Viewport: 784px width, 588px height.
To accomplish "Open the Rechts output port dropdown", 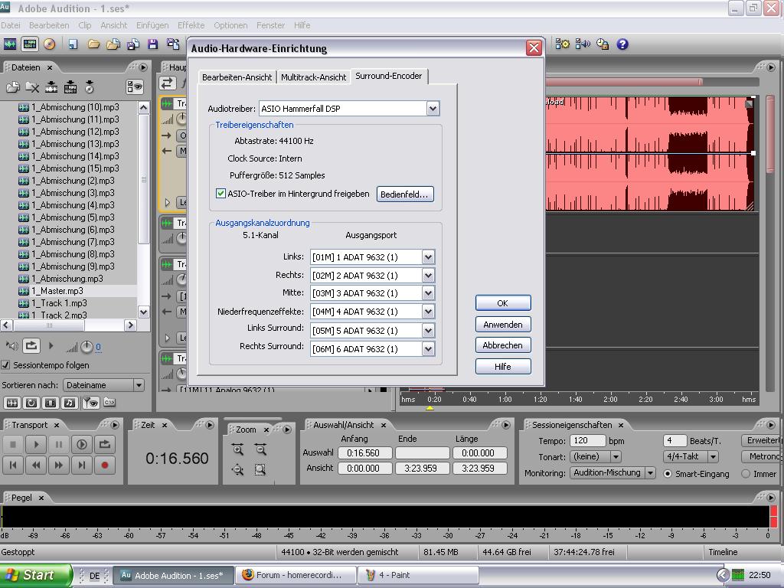I will pyautogui.click(x=428, y=276).
